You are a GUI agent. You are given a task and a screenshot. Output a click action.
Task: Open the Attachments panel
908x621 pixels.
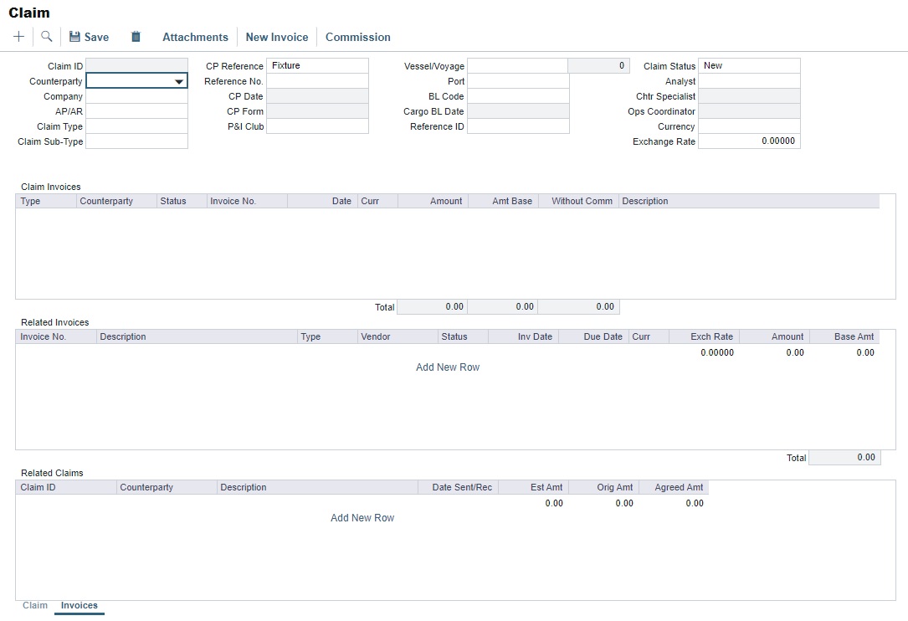(195, 37)
